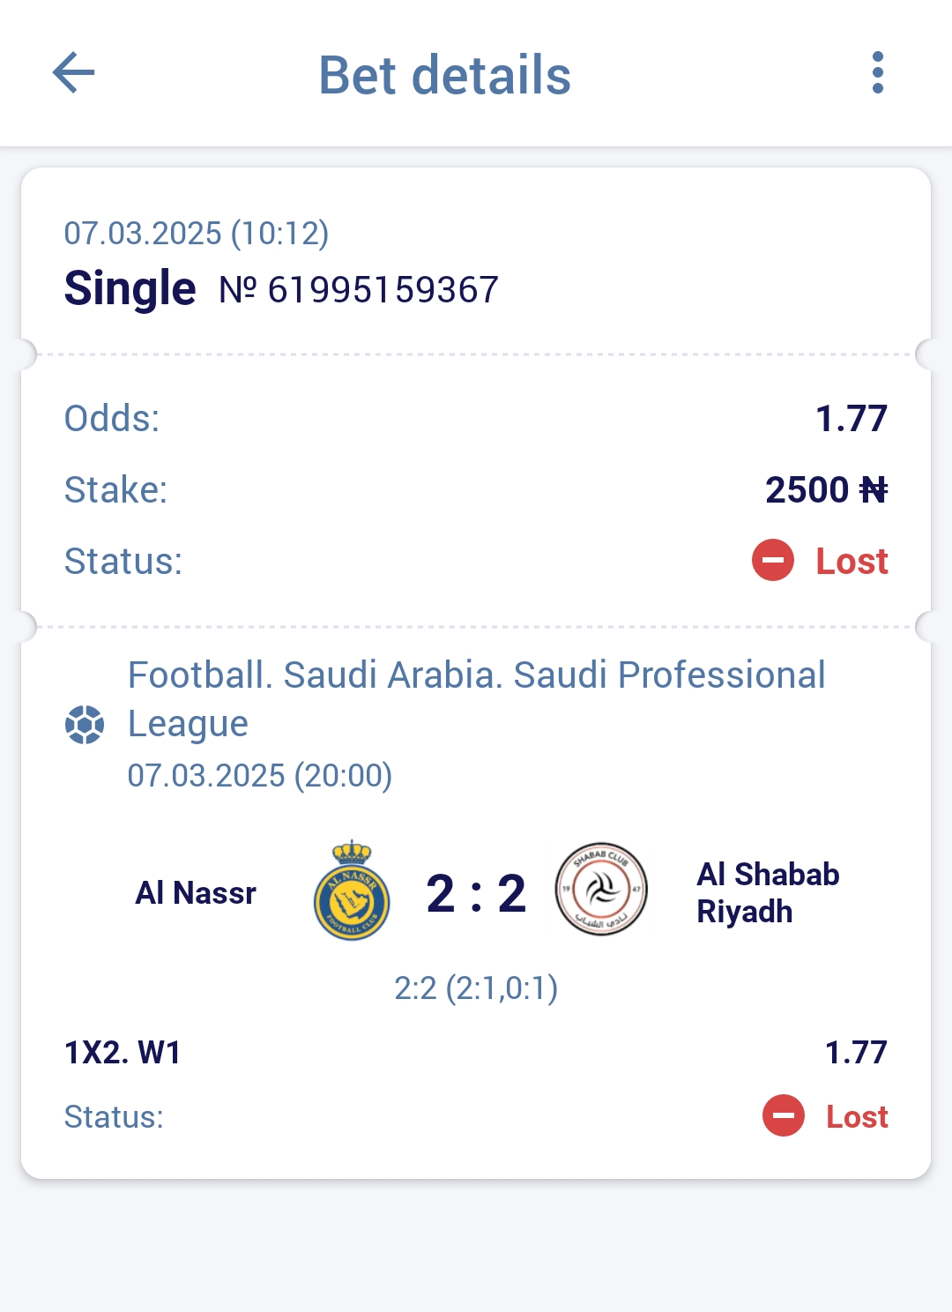This screenshot has height=1312, width=952.
Task: Tap the red Lost icon under 1X2 selection
Action: pyautogui.click(x=784, y=1115)
